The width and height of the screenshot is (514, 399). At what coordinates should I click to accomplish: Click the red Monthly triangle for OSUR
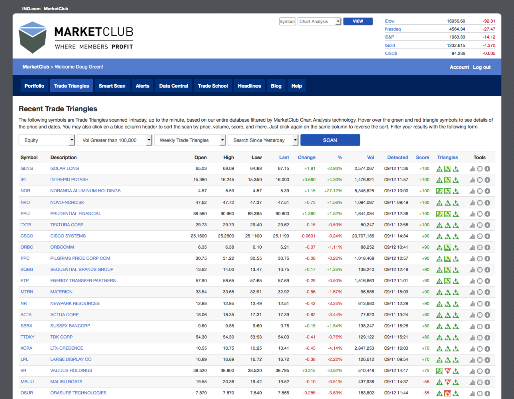tap(448, 392)
